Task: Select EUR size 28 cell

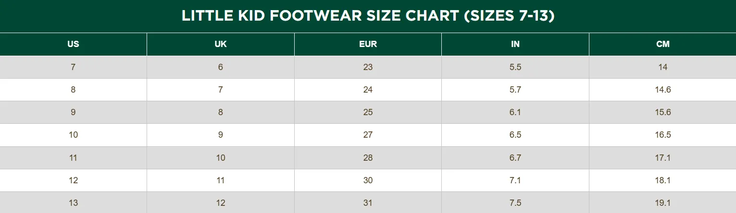Action: (x=368, y=158)
